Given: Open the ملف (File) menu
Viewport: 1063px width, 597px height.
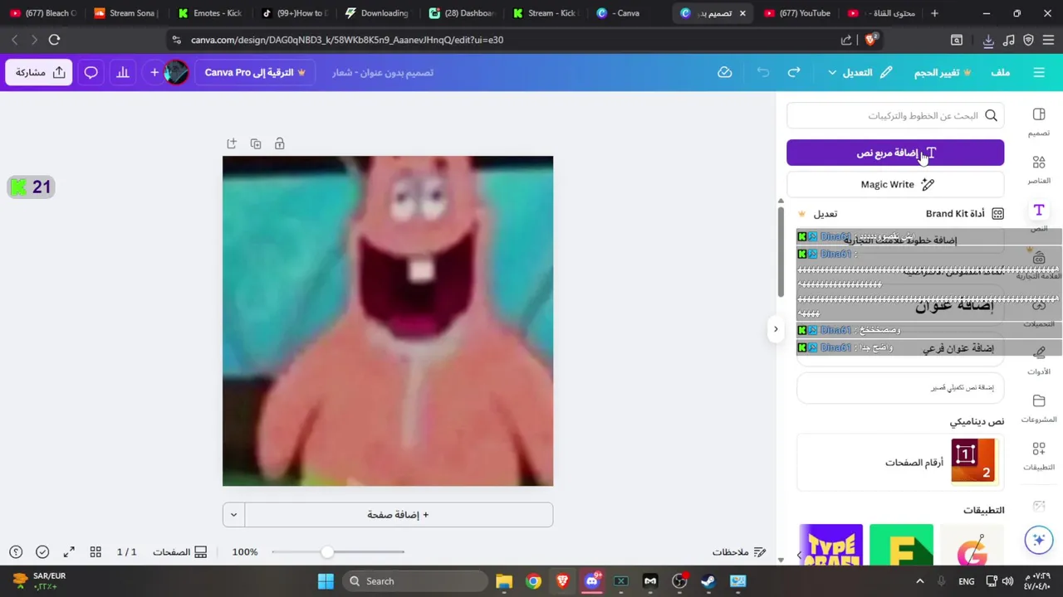Looking at the screenshot, I should pos(1000,72).
